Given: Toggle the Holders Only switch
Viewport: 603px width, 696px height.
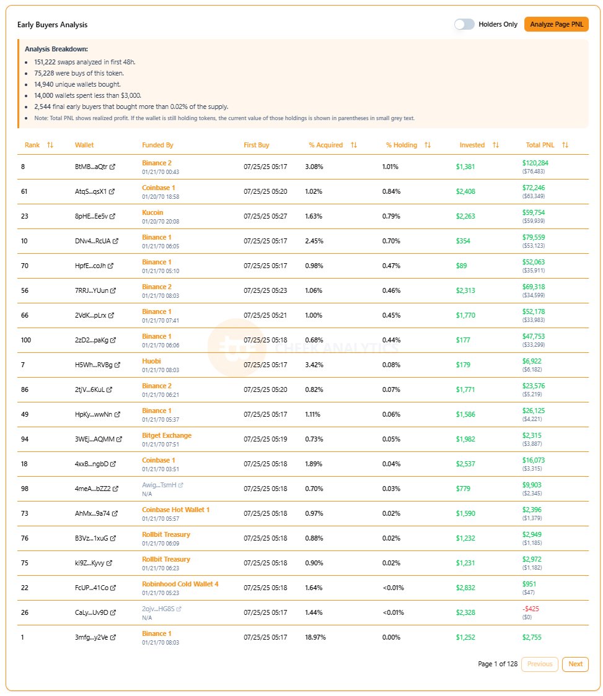Looking at the screenshot, I should (464, 24).
